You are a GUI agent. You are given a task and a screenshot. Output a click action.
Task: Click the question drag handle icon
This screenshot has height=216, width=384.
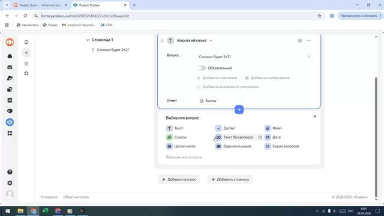(x=162, y=41)
